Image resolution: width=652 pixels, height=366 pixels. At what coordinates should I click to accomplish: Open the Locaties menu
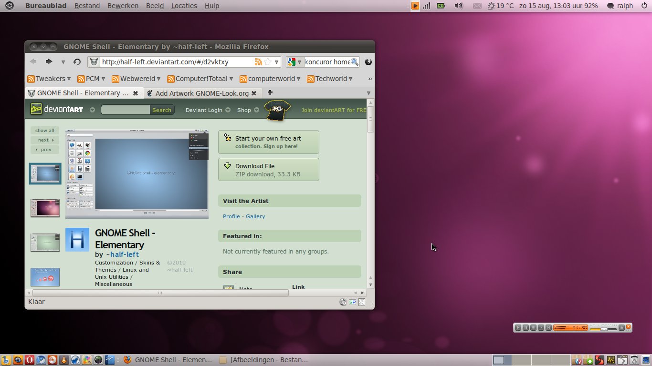click(184, 6)
